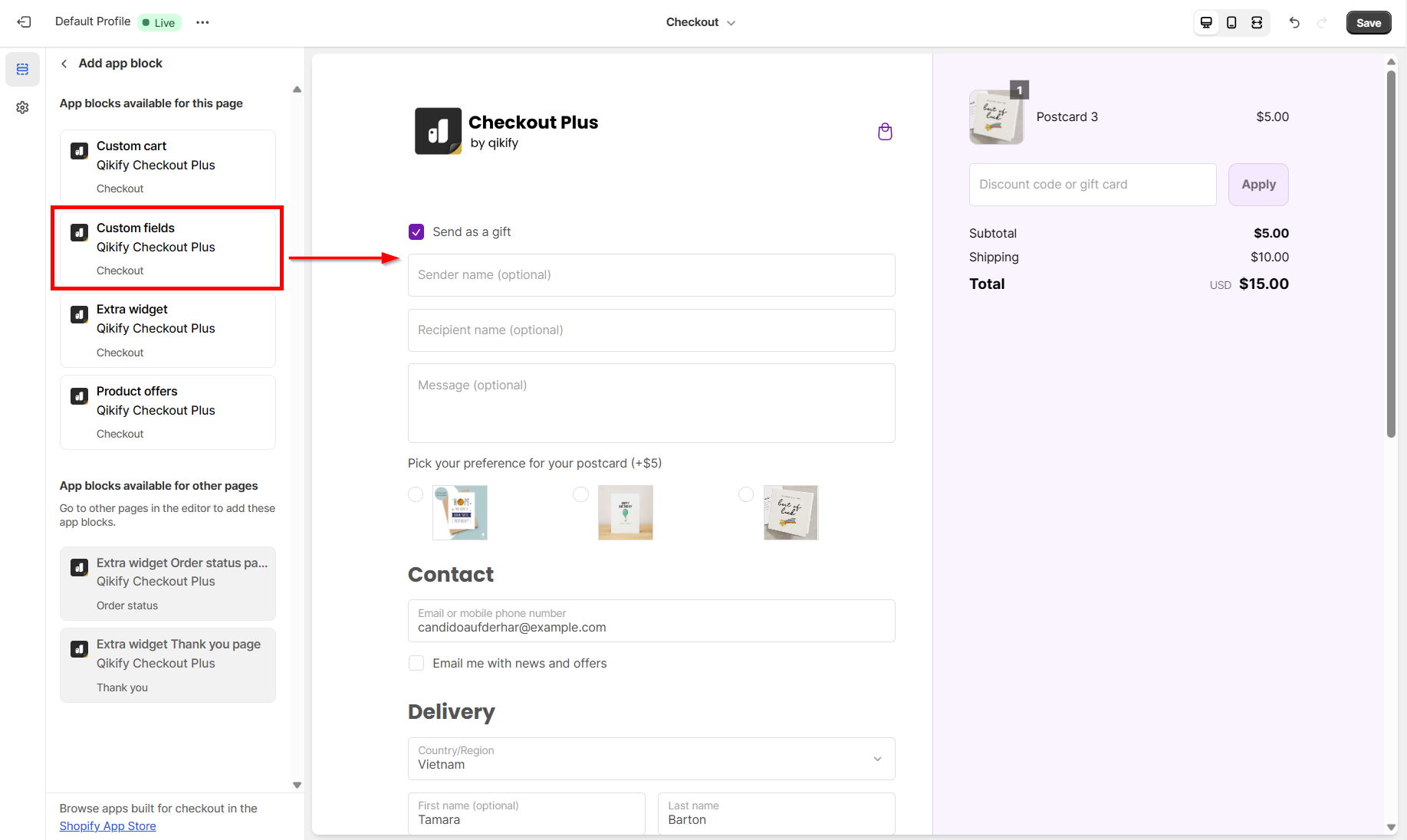Switch to desktop preview icon
This screenshot has height=840, width=1407.
(x=1206, y=22)
